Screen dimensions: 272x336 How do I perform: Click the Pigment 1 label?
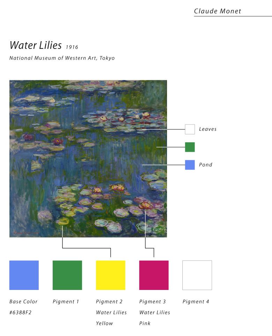[66, 301]
